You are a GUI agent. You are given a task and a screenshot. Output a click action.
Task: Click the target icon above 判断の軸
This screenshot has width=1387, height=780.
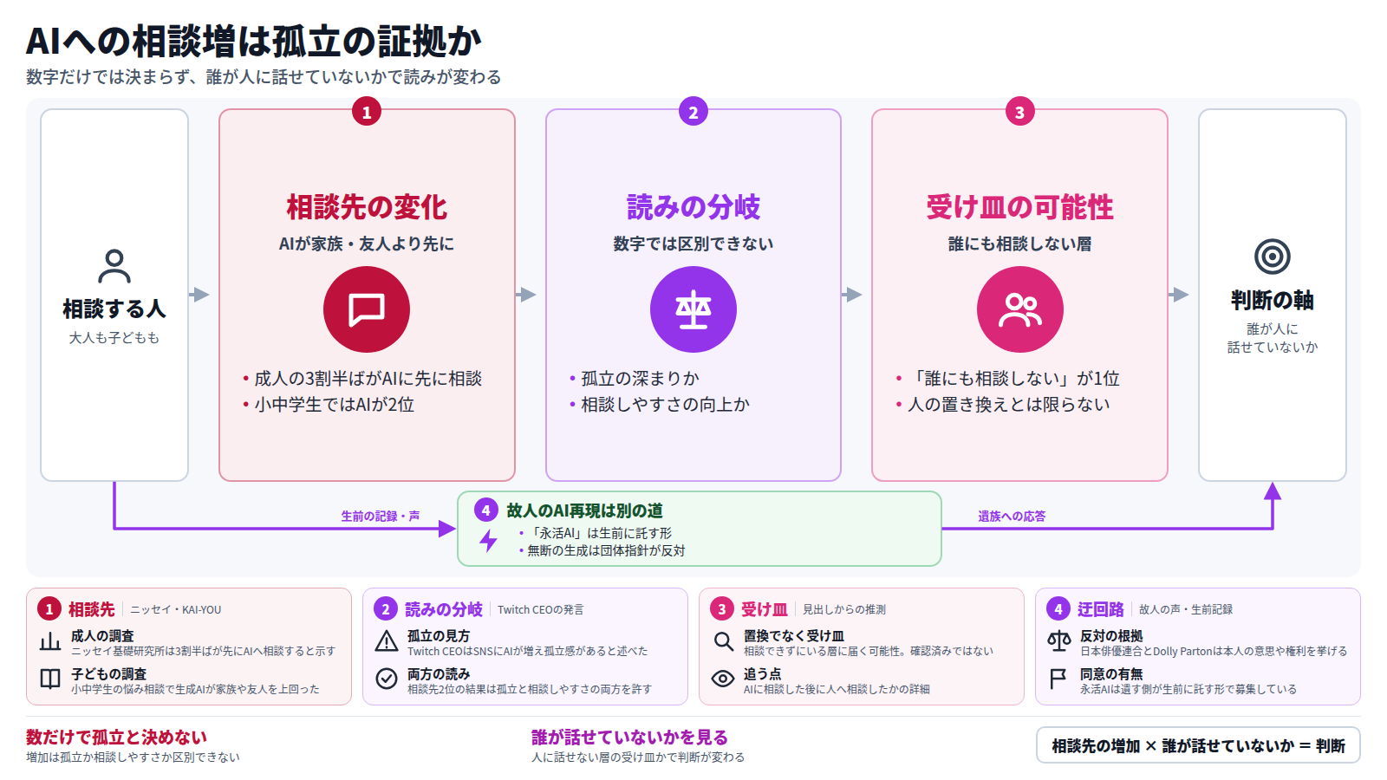click(1273, 257)
